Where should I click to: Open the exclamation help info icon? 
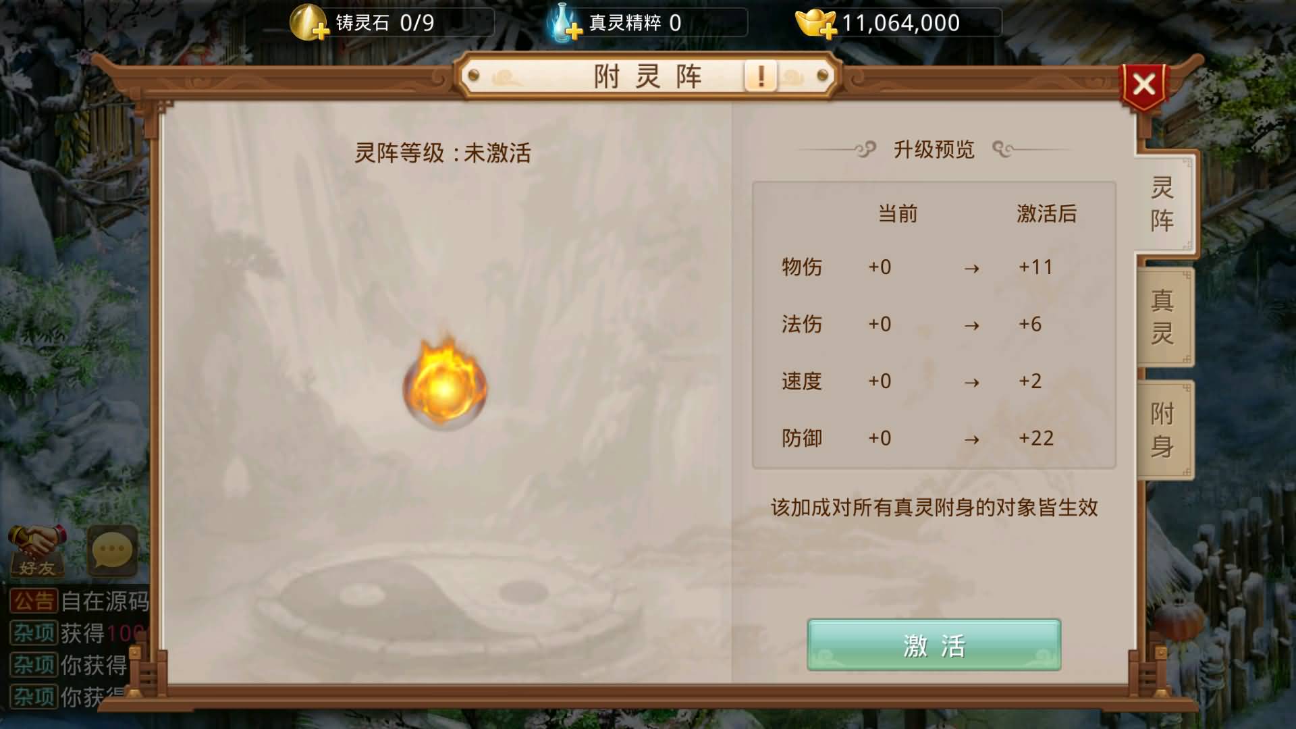761,76
